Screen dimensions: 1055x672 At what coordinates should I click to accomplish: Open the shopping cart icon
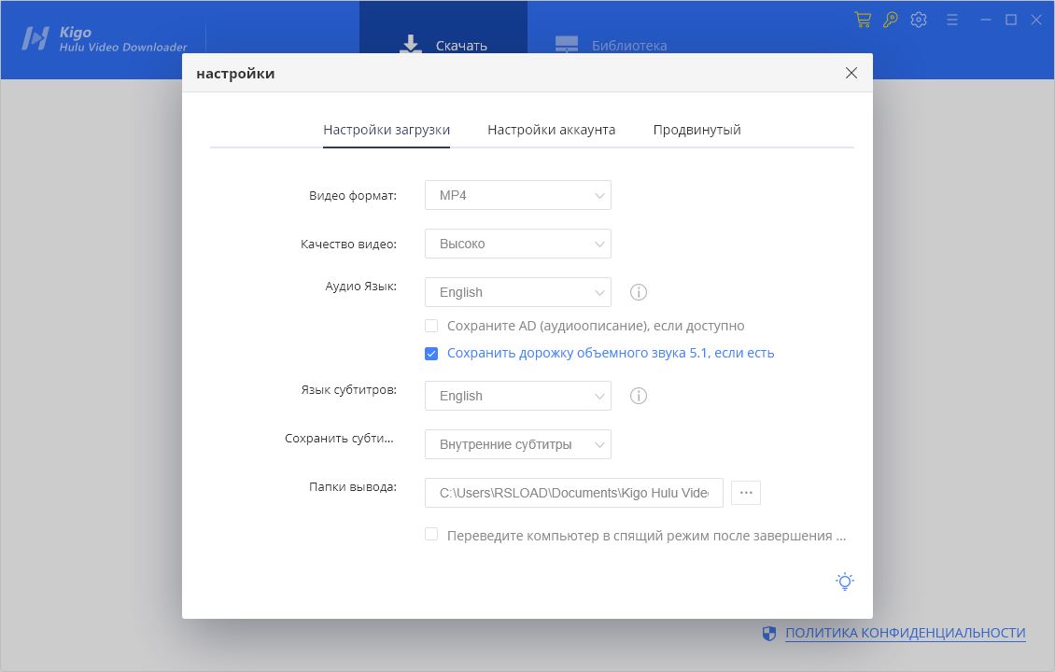point(862,19)
